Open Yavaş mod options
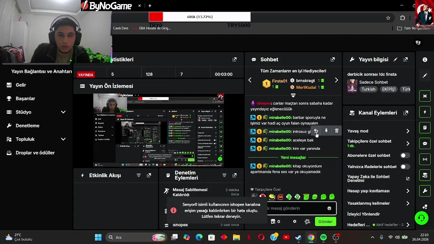Image resolution: width=434 pixels, height=244 pixels. tap(378, 131)
